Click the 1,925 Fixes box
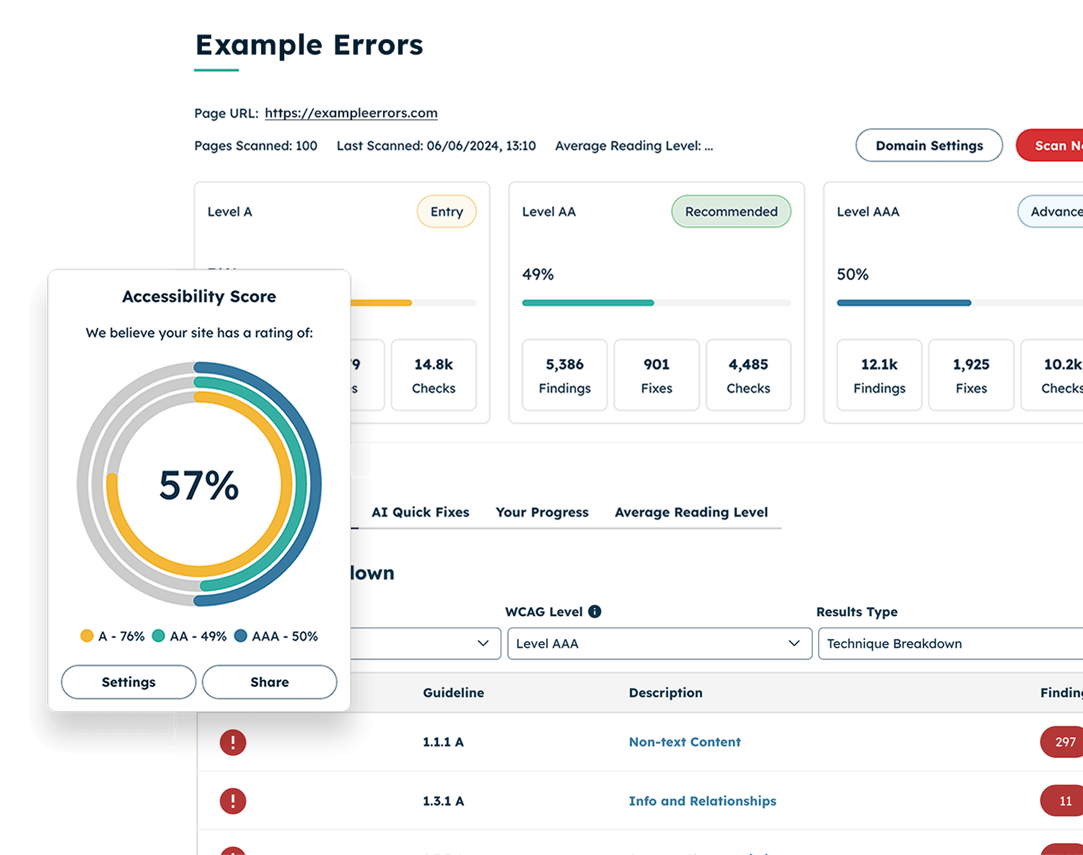This screenshot has width=1083, height=855. (x=971, y=375)
